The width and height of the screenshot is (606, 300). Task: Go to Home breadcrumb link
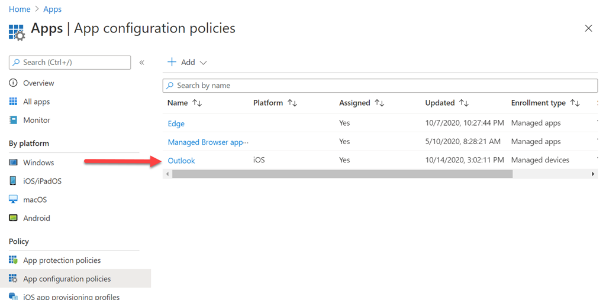point(20,9)
